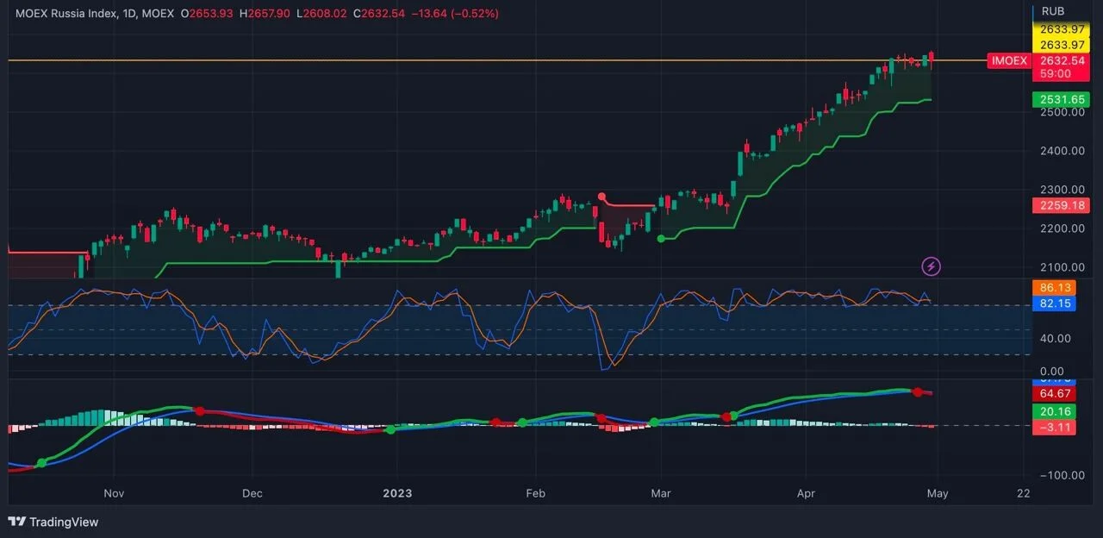Click the close value C2632.54

tap(378, 14)
